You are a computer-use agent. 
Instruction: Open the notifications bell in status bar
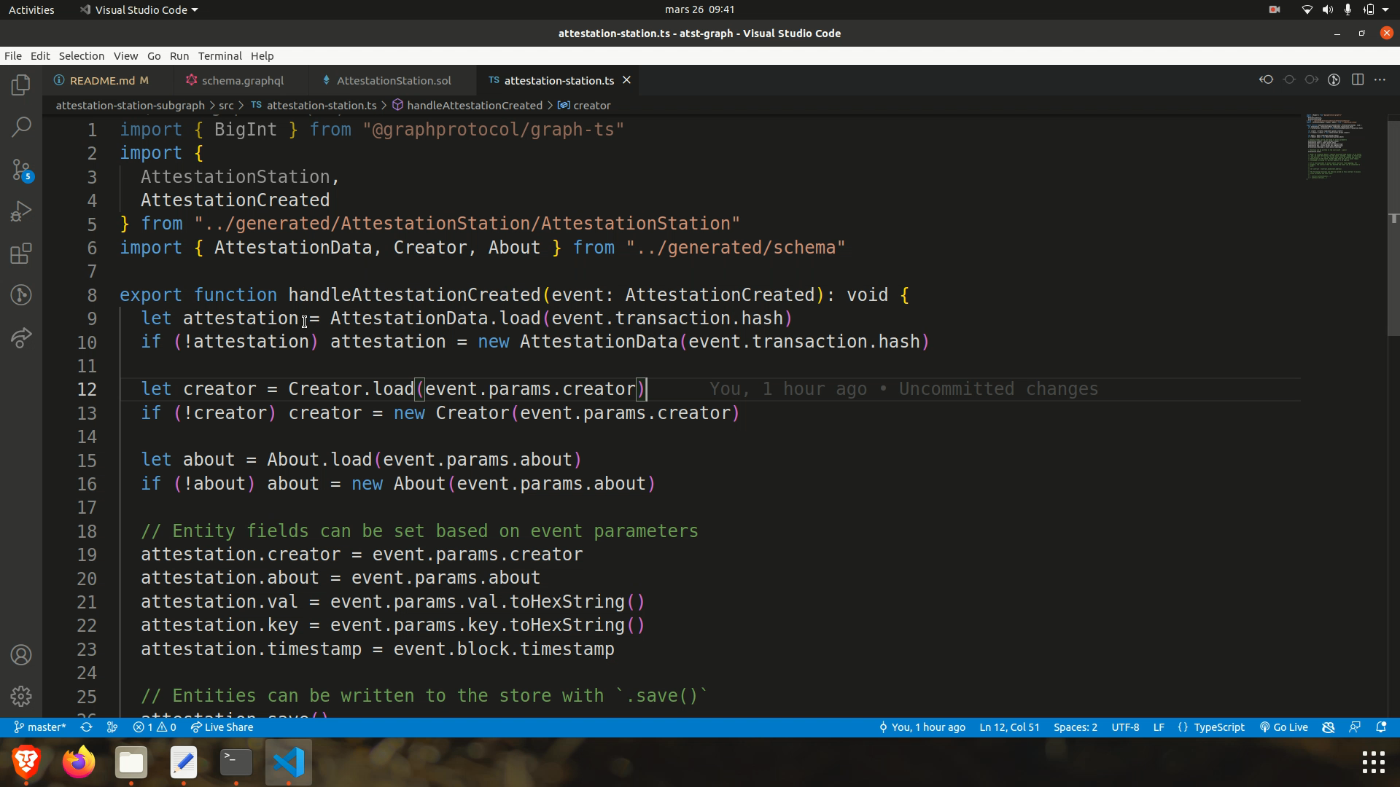[x=1381, y=727]
